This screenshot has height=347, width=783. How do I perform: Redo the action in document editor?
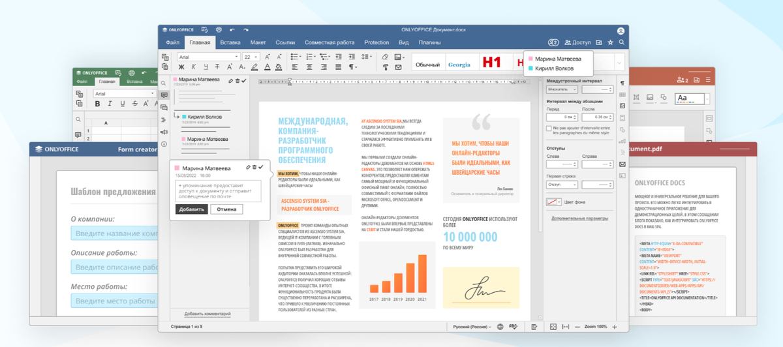pos(246,30)
